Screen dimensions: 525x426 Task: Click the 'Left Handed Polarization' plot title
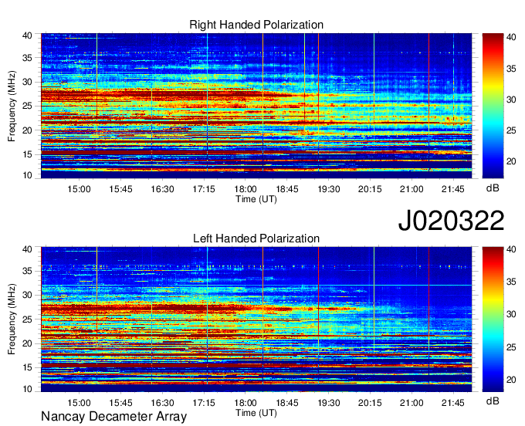pyautogui.click(x=256, y=238)
